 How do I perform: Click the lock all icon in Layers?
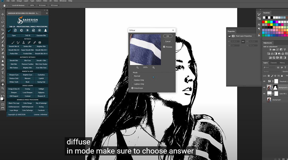tap(282, 76)
